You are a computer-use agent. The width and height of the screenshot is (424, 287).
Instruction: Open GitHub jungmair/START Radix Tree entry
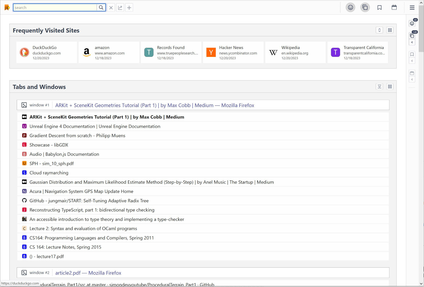(x=203, y=201)
